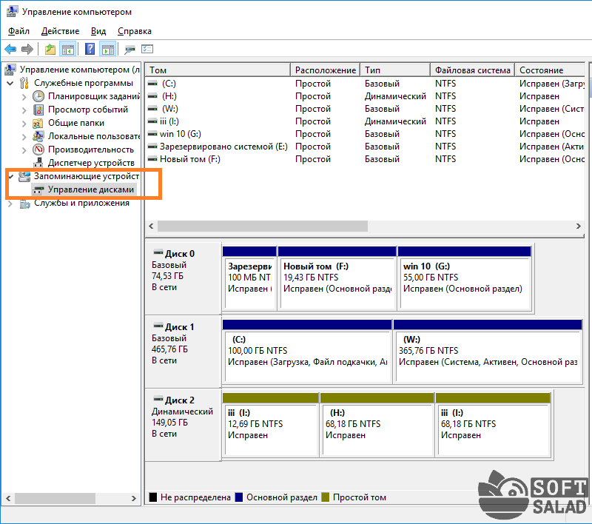Screen dimensions: 592x524
Task: Click the Event Viewer icon
Action: click(38, 110)
